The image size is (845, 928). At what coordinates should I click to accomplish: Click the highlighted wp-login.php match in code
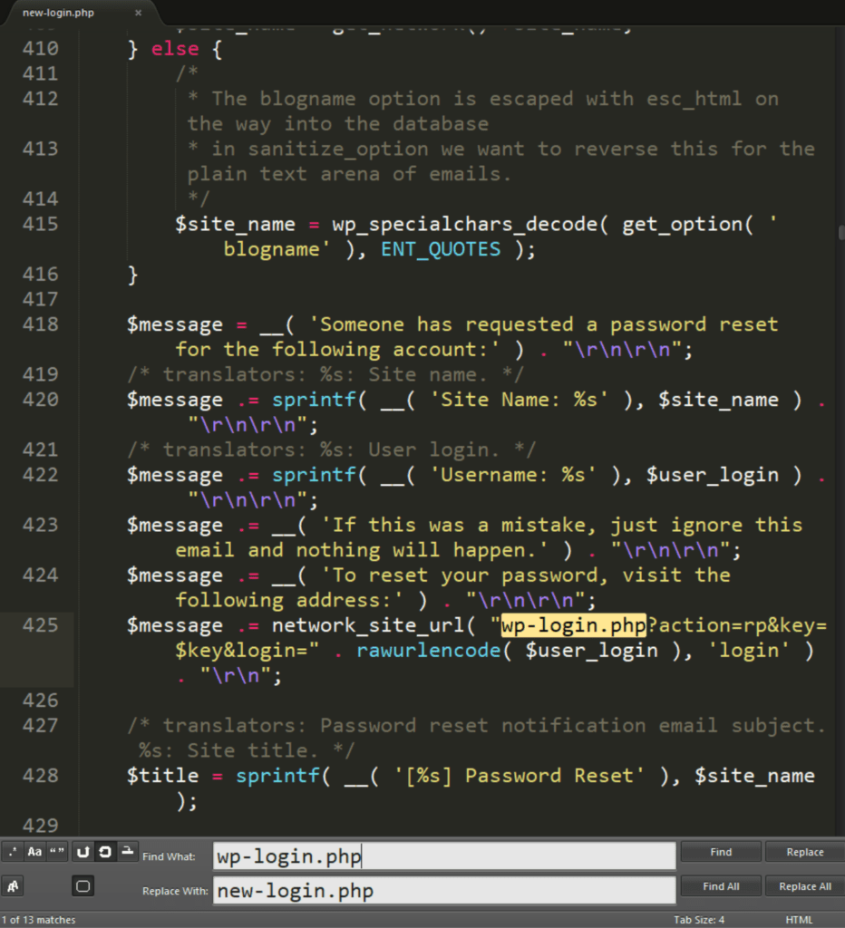573,625
